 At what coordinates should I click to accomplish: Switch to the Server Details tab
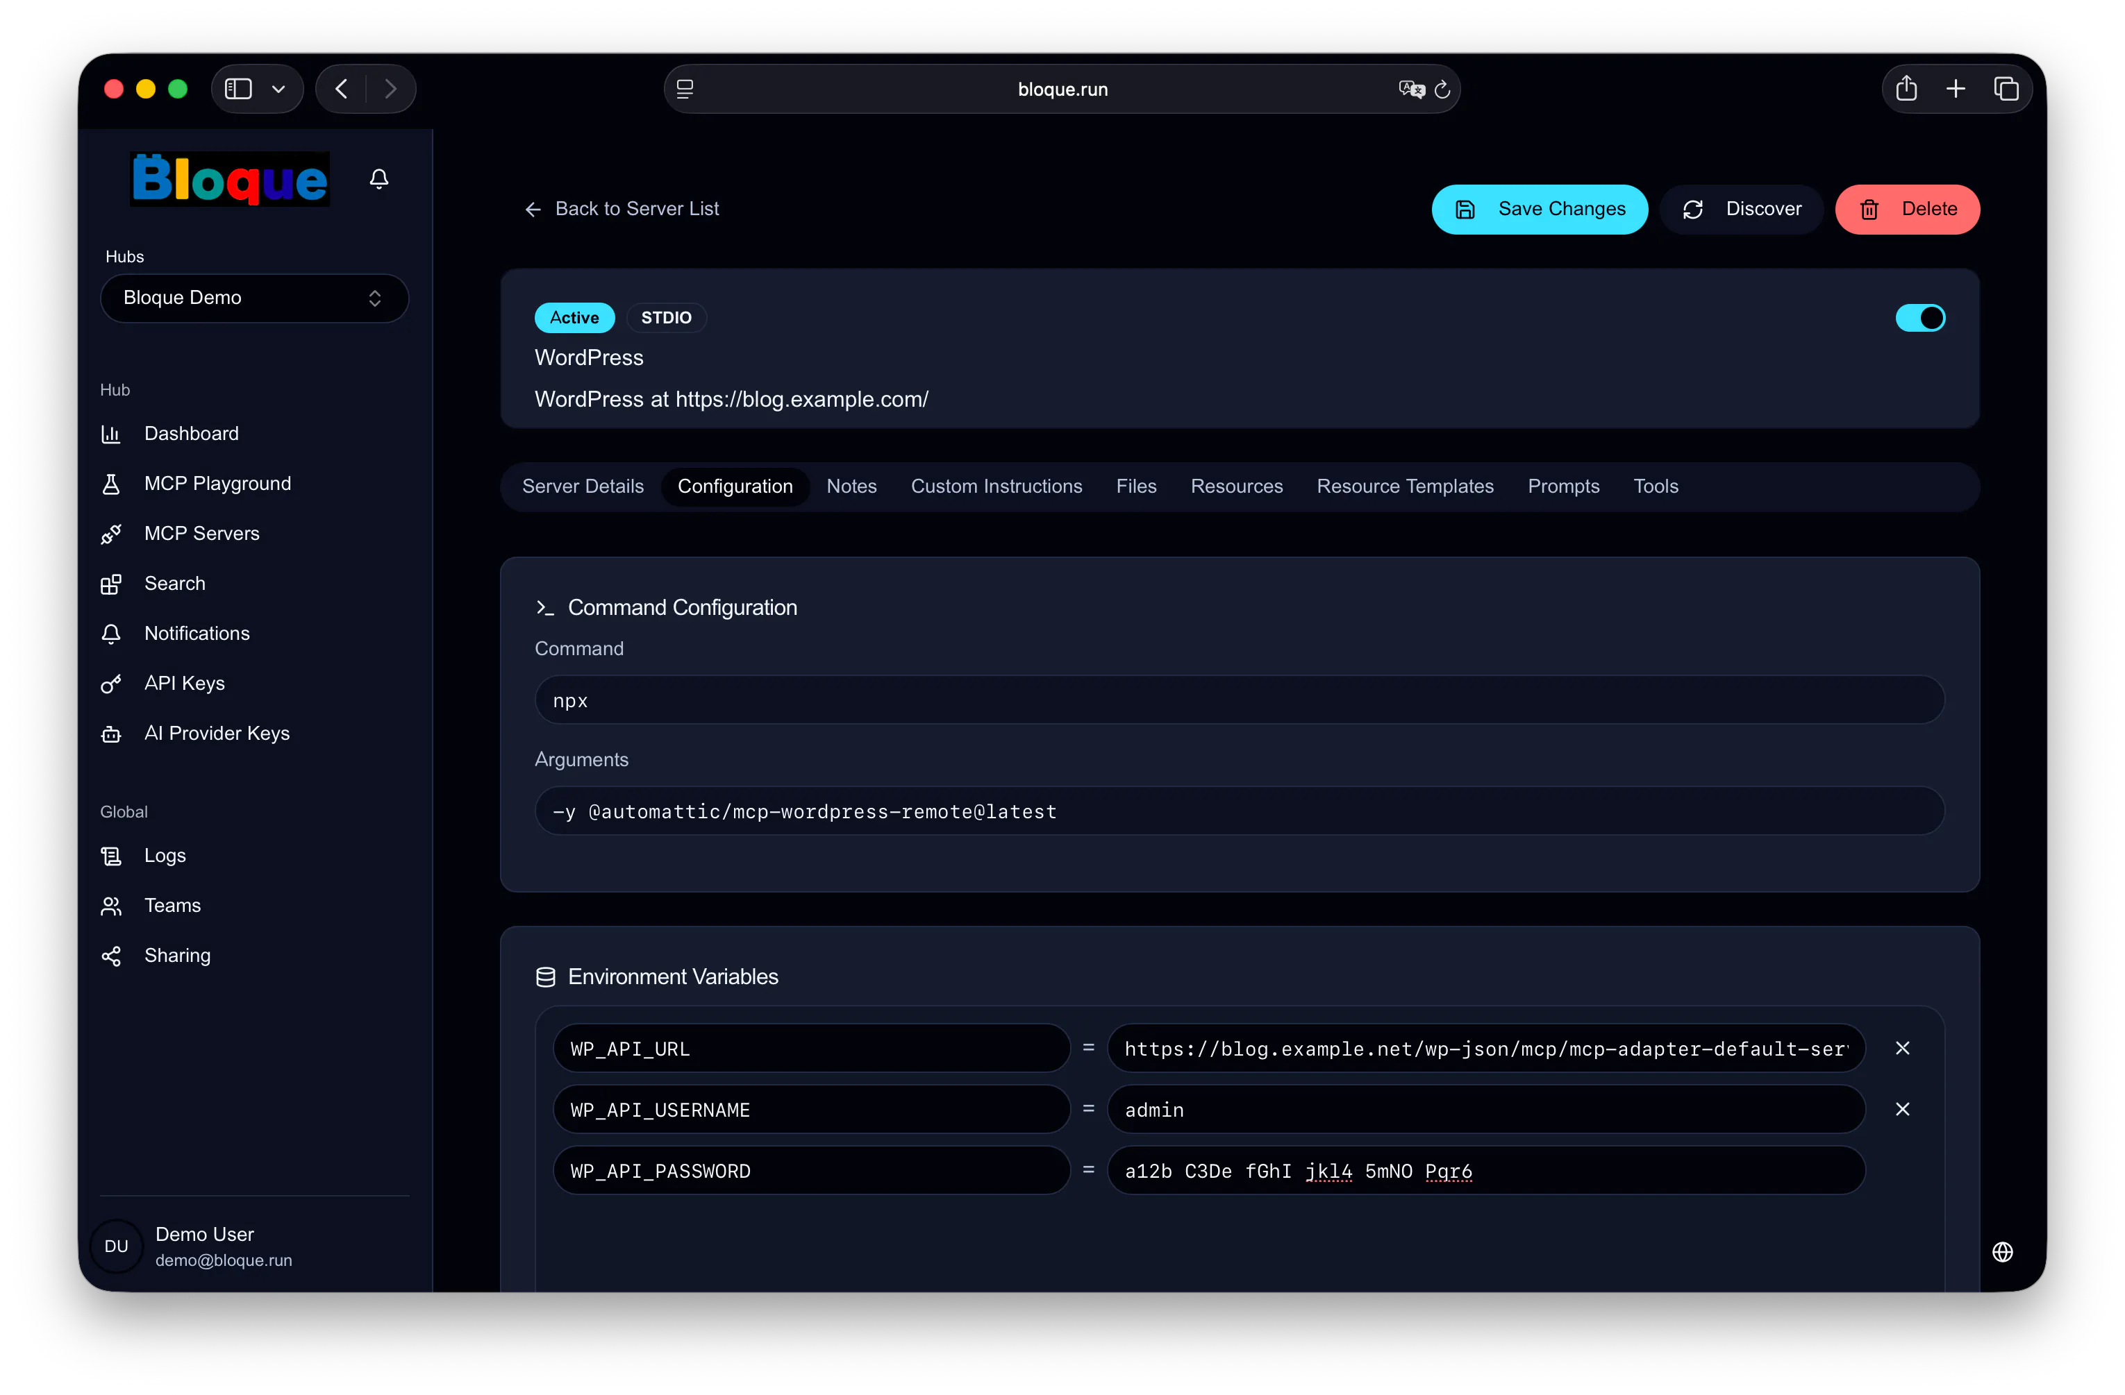coord(583,487)
